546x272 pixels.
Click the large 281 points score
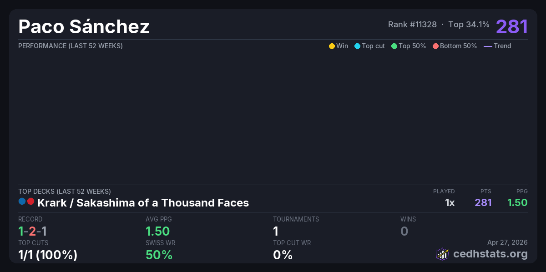[x=512, y=26]
